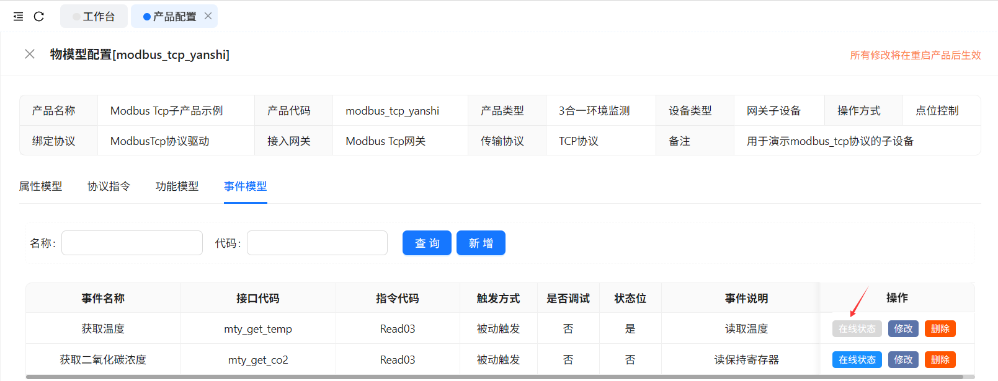Focus the 名称 search input

[x=132, y=243]
